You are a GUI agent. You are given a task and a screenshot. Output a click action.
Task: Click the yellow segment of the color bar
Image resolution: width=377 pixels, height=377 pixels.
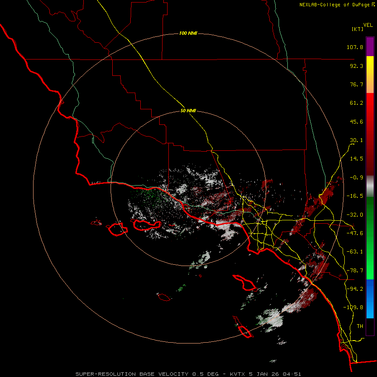(x=370, y=75)
